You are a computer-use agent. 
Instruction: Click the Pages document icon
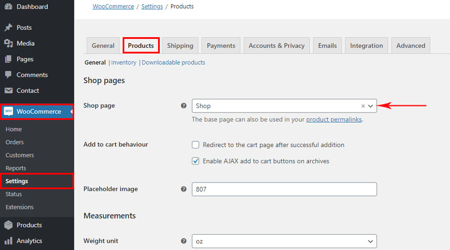[x=8, y=59]
